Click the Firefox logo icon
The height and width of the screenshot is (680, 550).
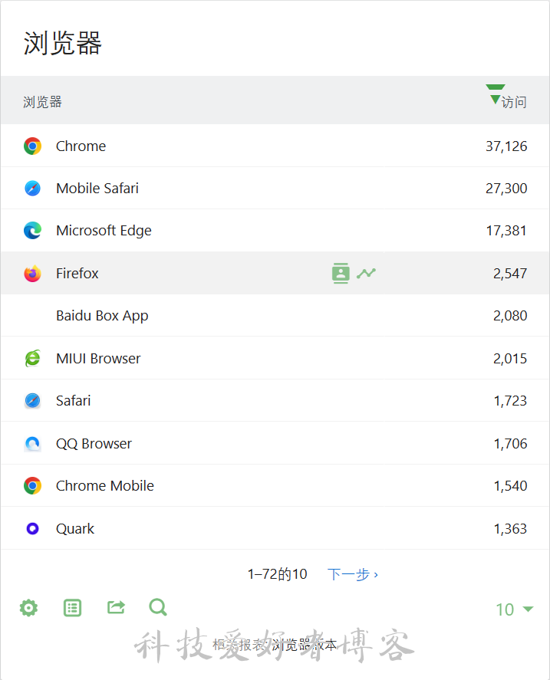point(32,273)
